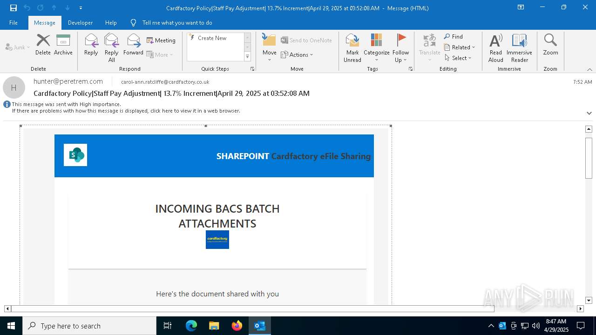Open the Help tab

tap(111, 23)
